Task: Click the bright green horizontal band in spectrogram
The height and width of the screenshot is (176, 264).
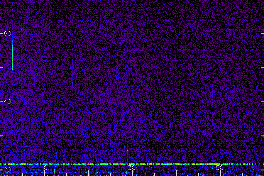Action: click(x=132, y=164)
